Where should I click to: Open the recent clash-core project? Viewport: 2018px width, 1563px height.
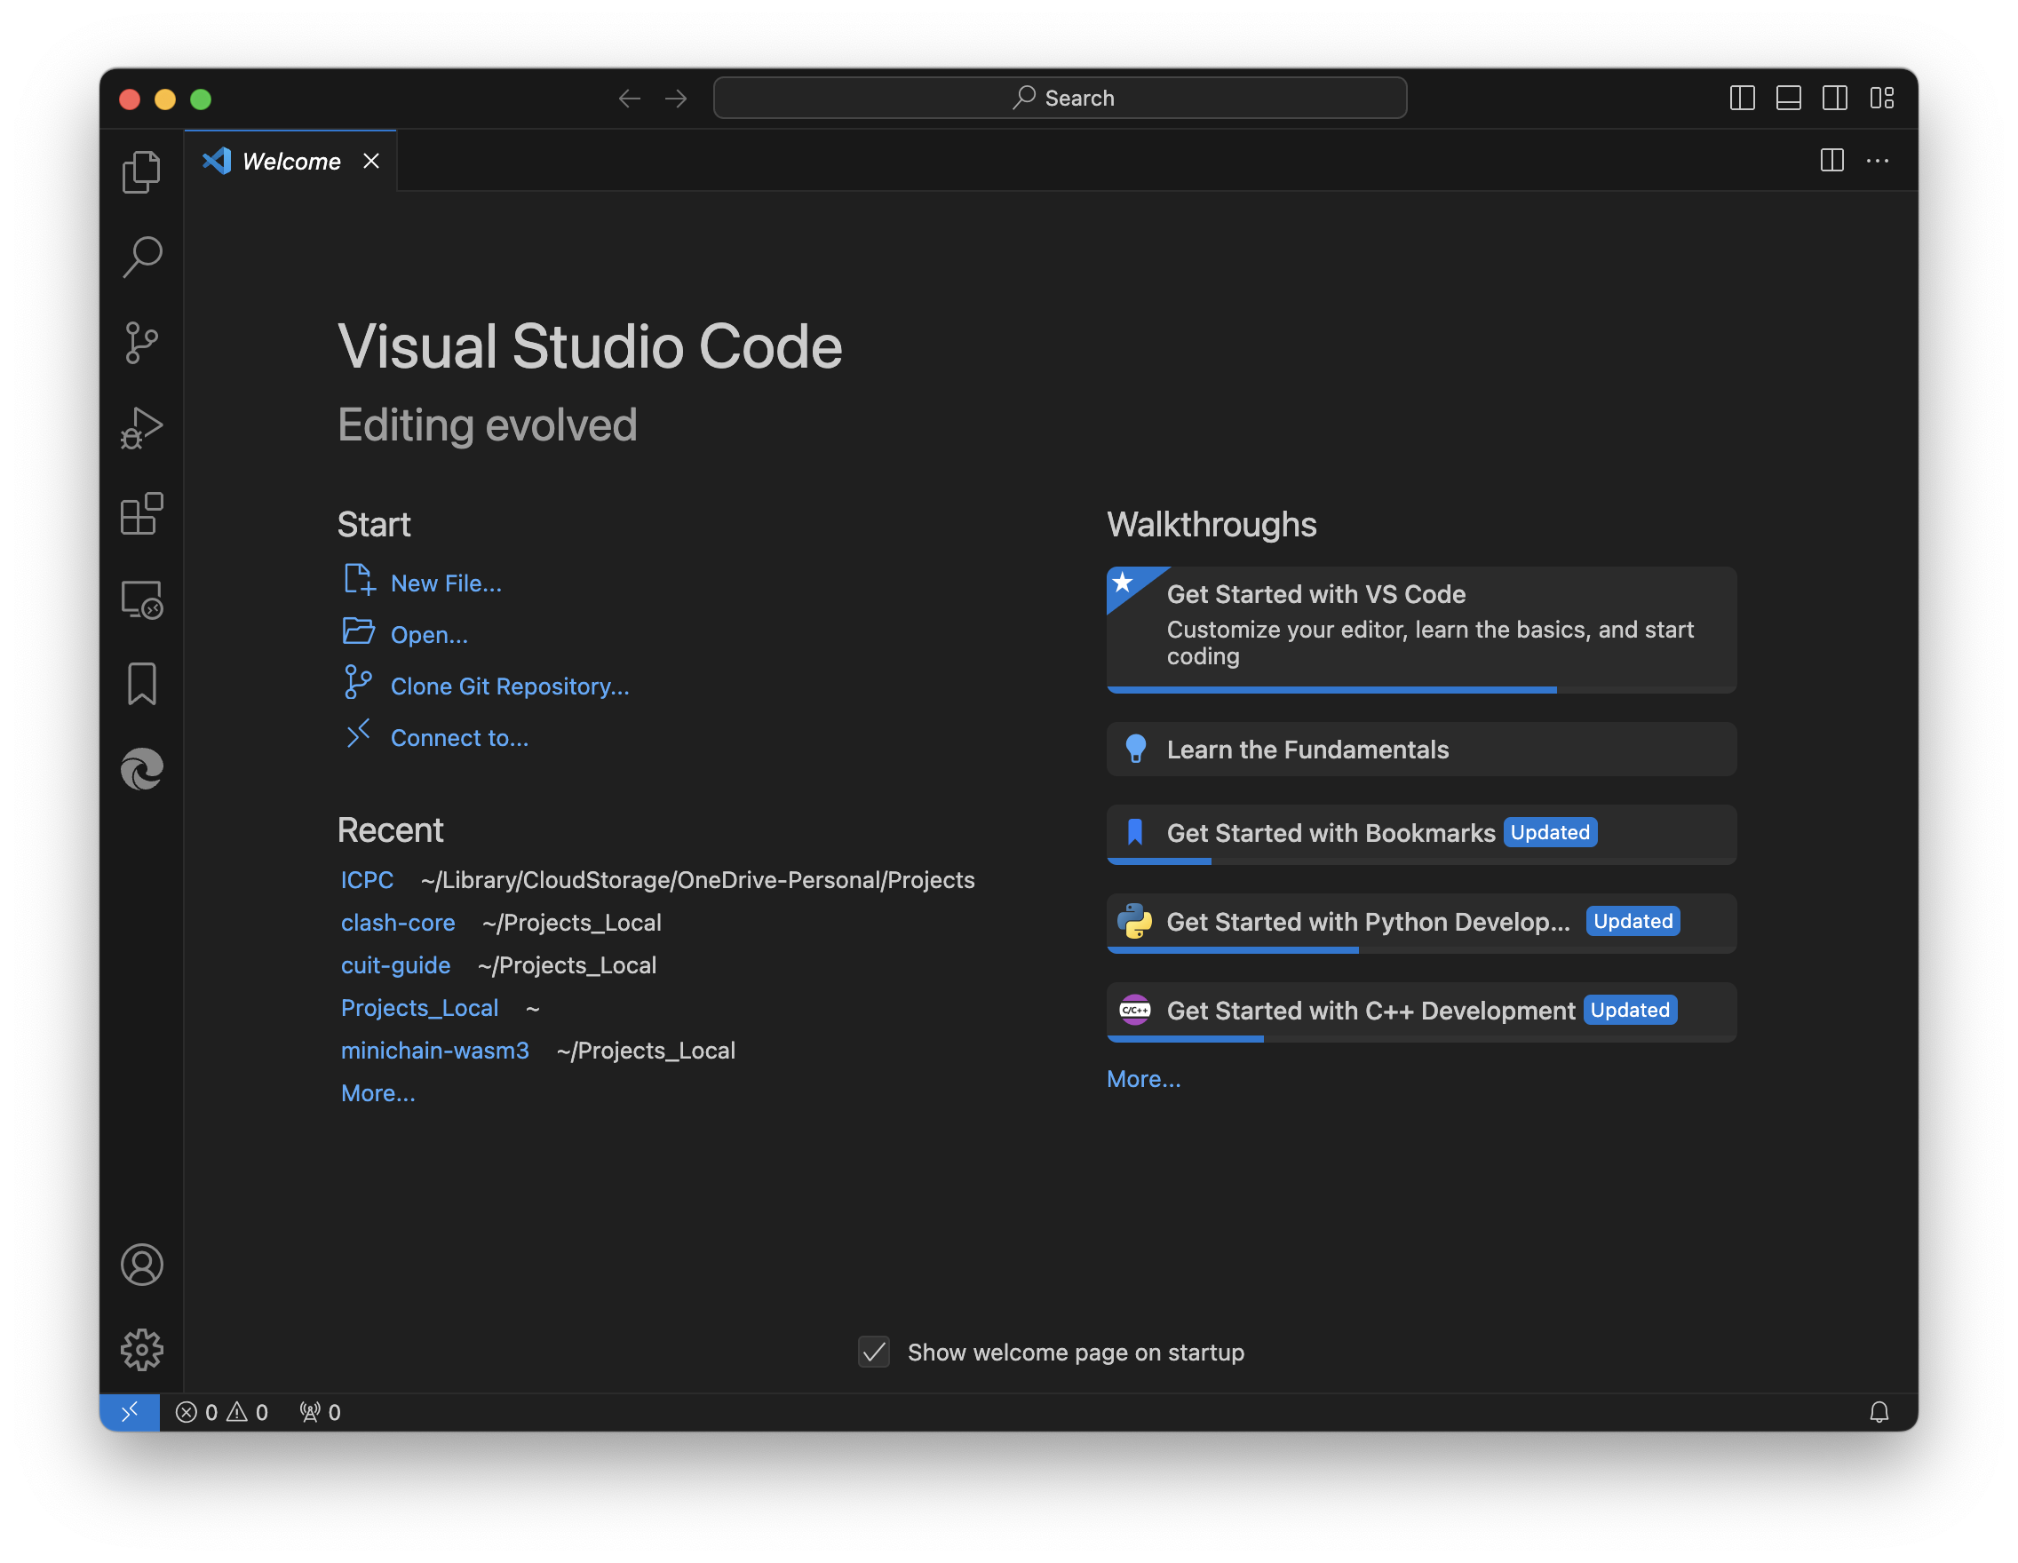(x=397, y=922)
